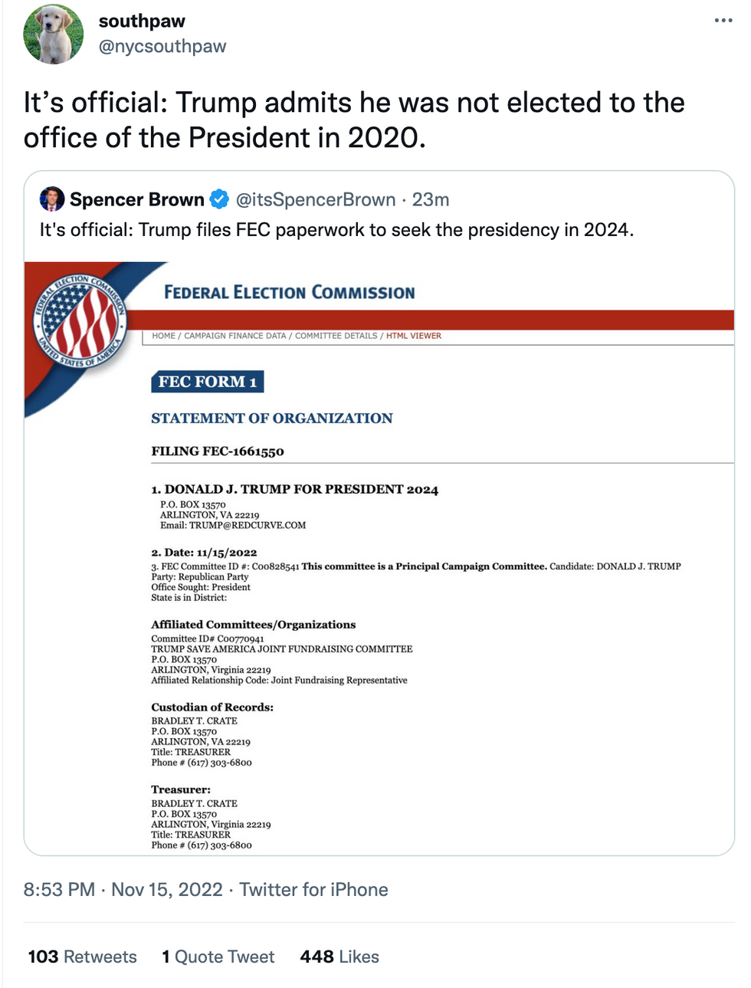
Task: Open the Twitter for iPhone source link
Action: (x=313, y=890)
